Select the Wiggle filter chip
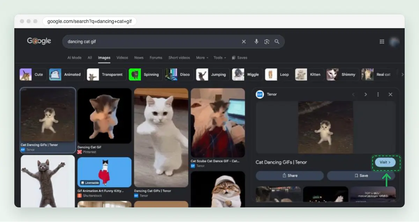 247,74
